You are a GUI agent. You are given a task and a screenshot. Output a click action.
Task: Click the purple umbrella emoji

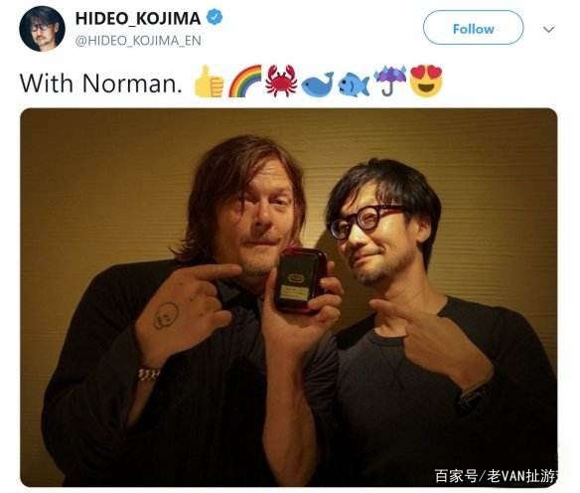(390, 82)
